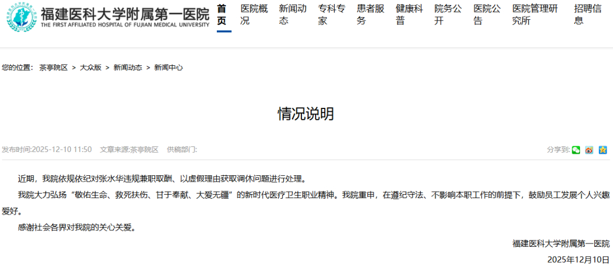Click 茶亭院区 breadcrumb link
Image resolution: width=613 pixels, height=265 pixels.
click(x=53, y=68)
